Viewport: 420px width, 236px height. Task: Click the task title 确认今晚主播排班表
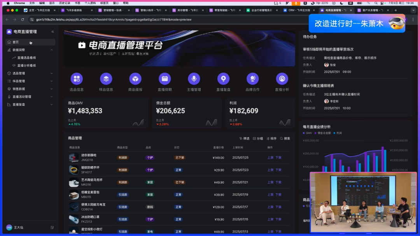318,86
